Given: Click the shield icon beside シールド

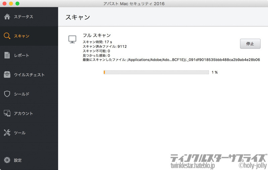Looking at the screenshot, I should click(x=7, y=94).
